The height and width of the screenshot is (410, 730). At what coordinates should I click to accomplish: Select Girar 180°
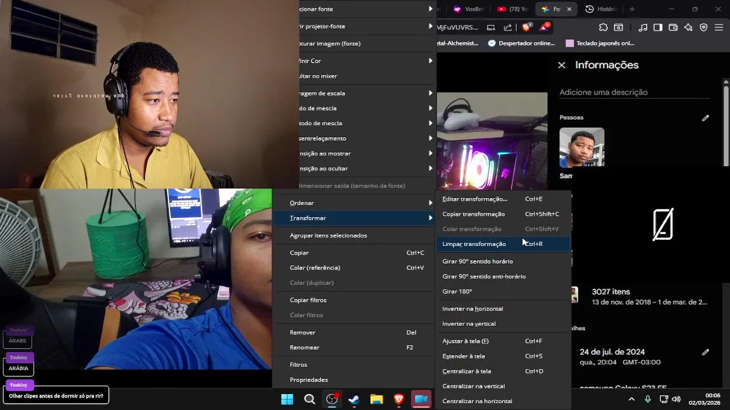coord(502,292)
